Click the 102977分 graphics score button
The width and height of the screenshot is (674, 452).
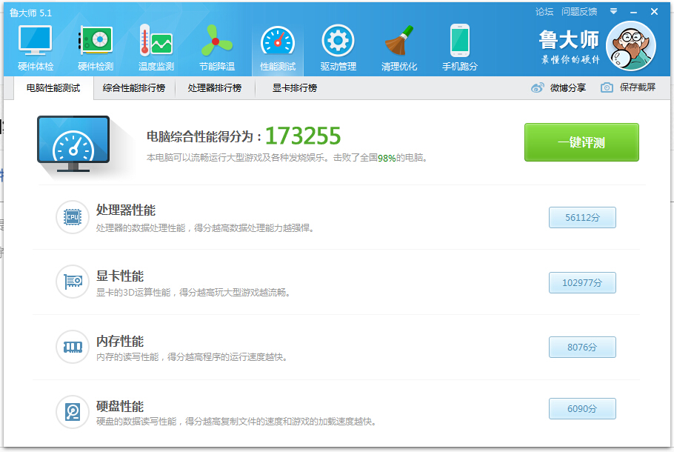582,282
